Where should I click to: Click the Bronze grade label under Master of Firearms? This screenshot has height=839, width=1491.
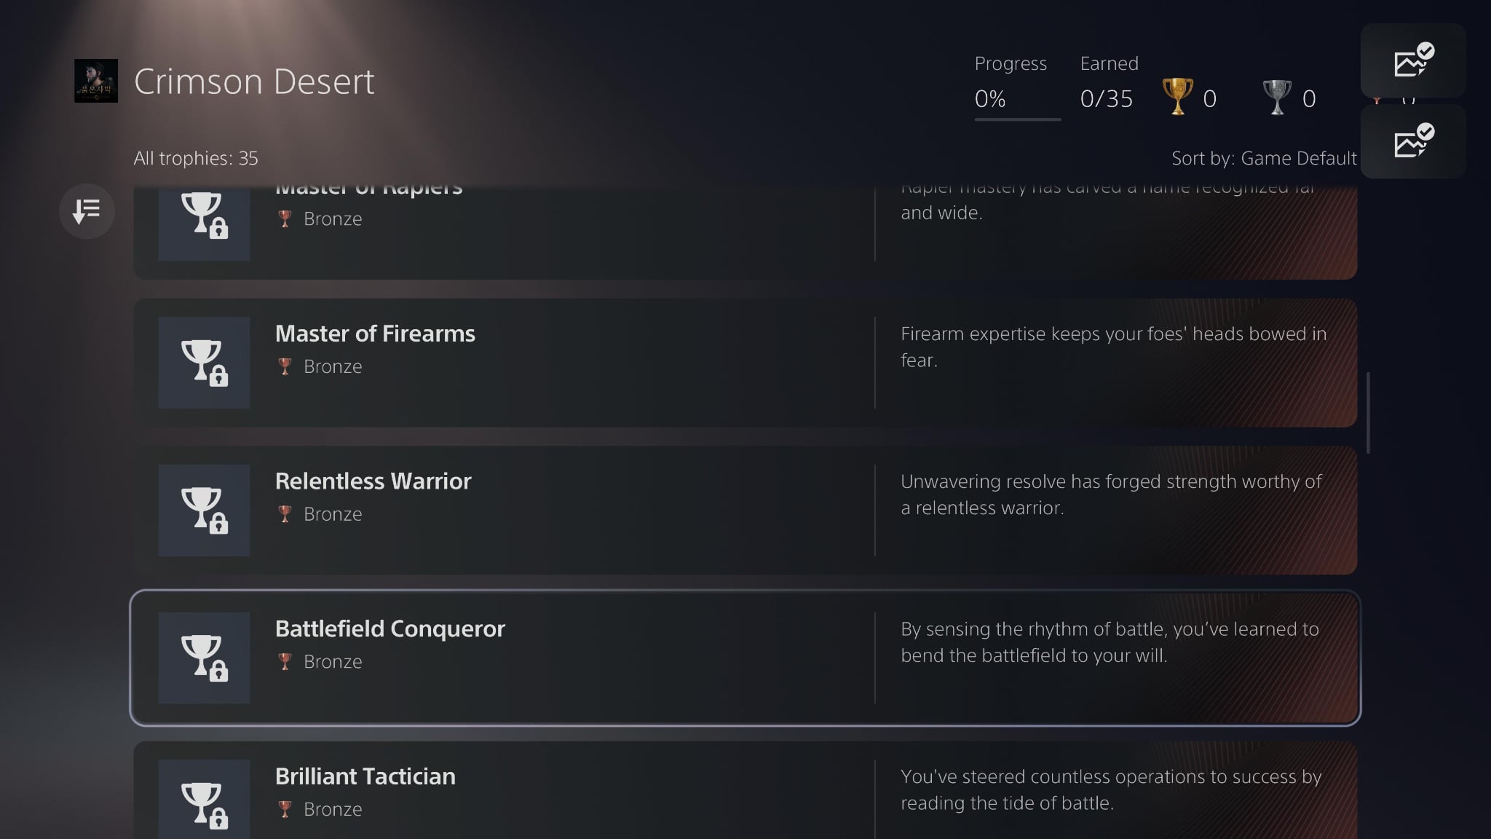point(332,366)
